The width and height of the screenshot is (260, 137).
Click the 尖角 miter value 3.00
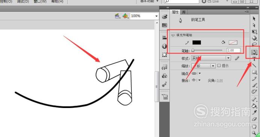pyautogui.click(x=220, y=81)
